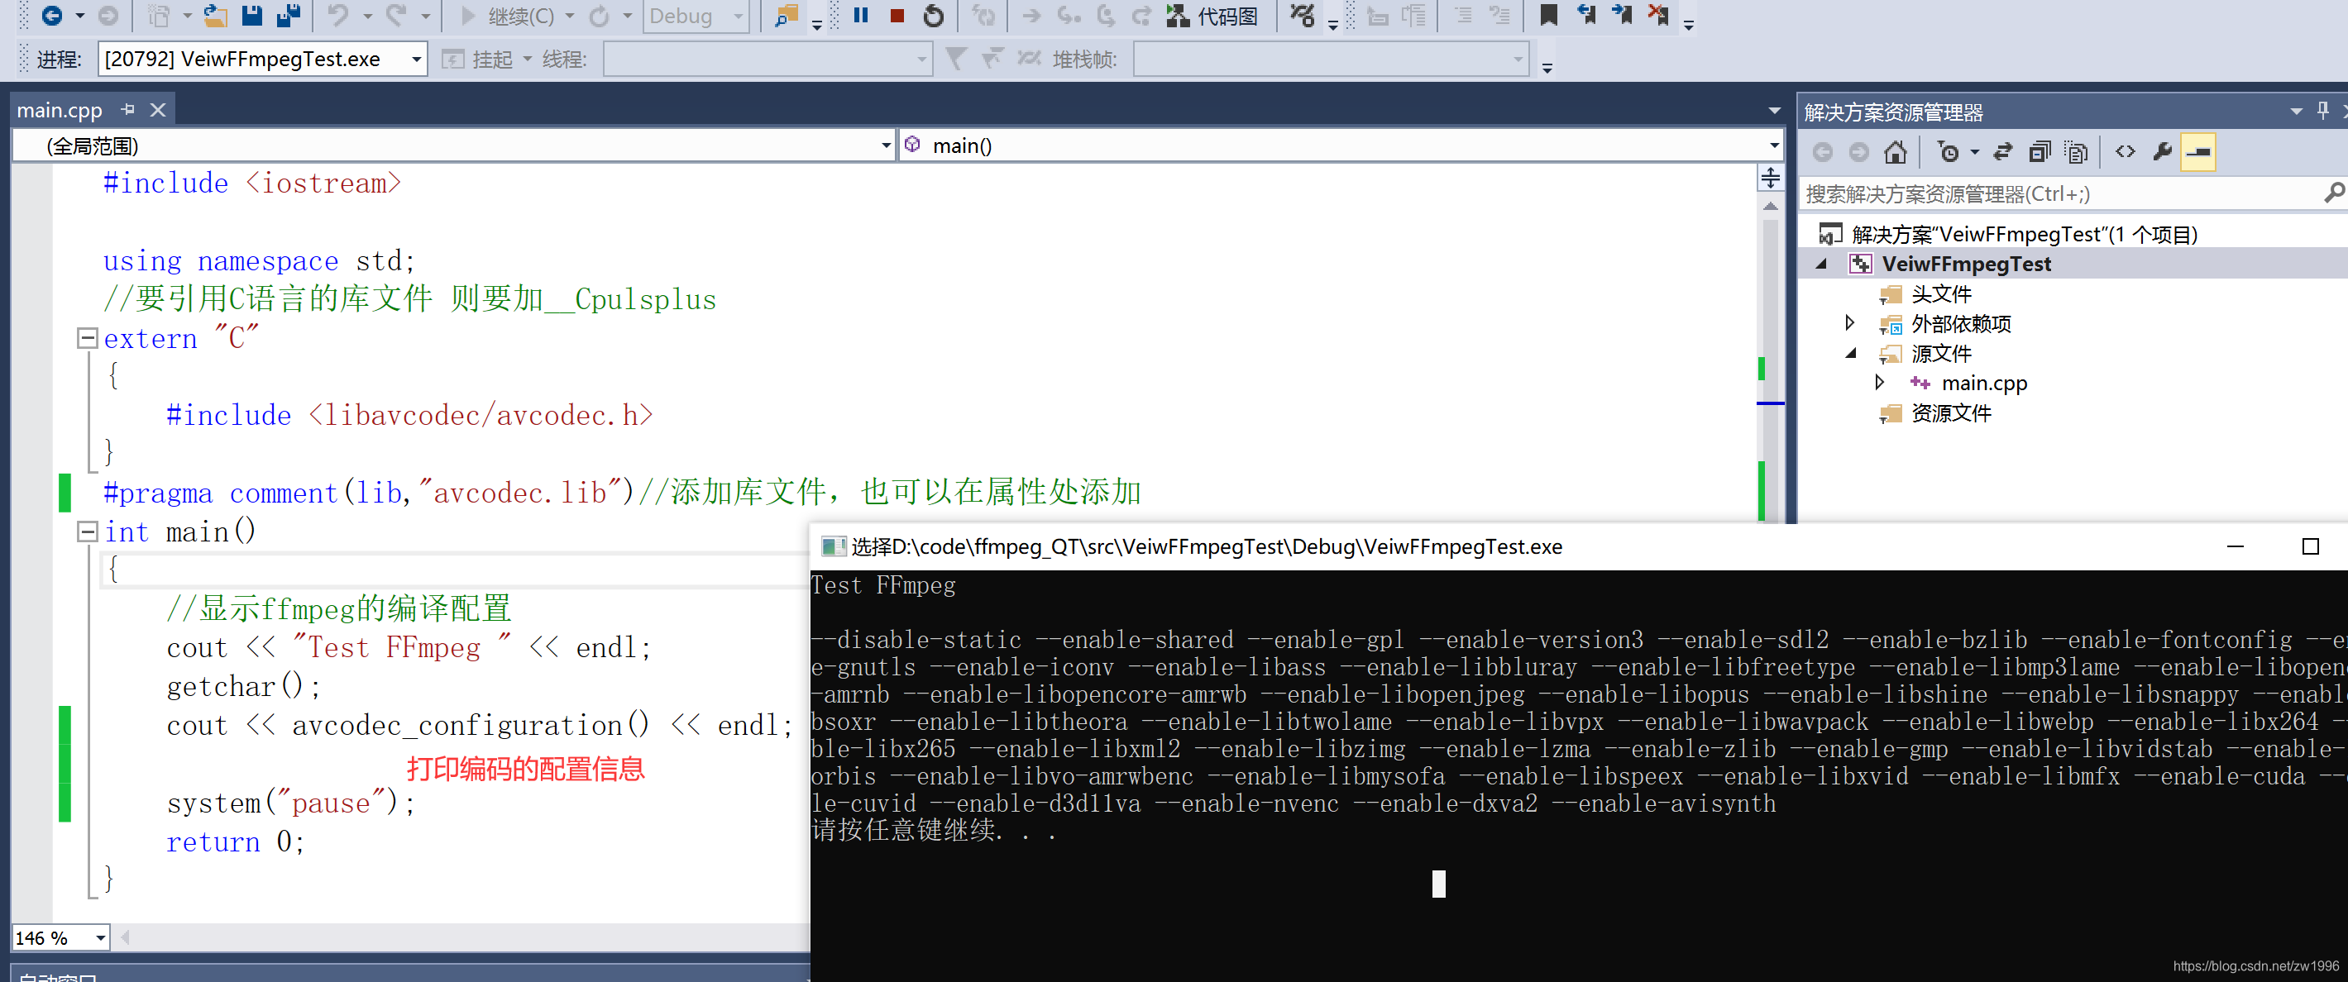The width and height of the screenshot is (2348, 982).
Task: Select the 头文件 folder
Action: [1940, 294]
